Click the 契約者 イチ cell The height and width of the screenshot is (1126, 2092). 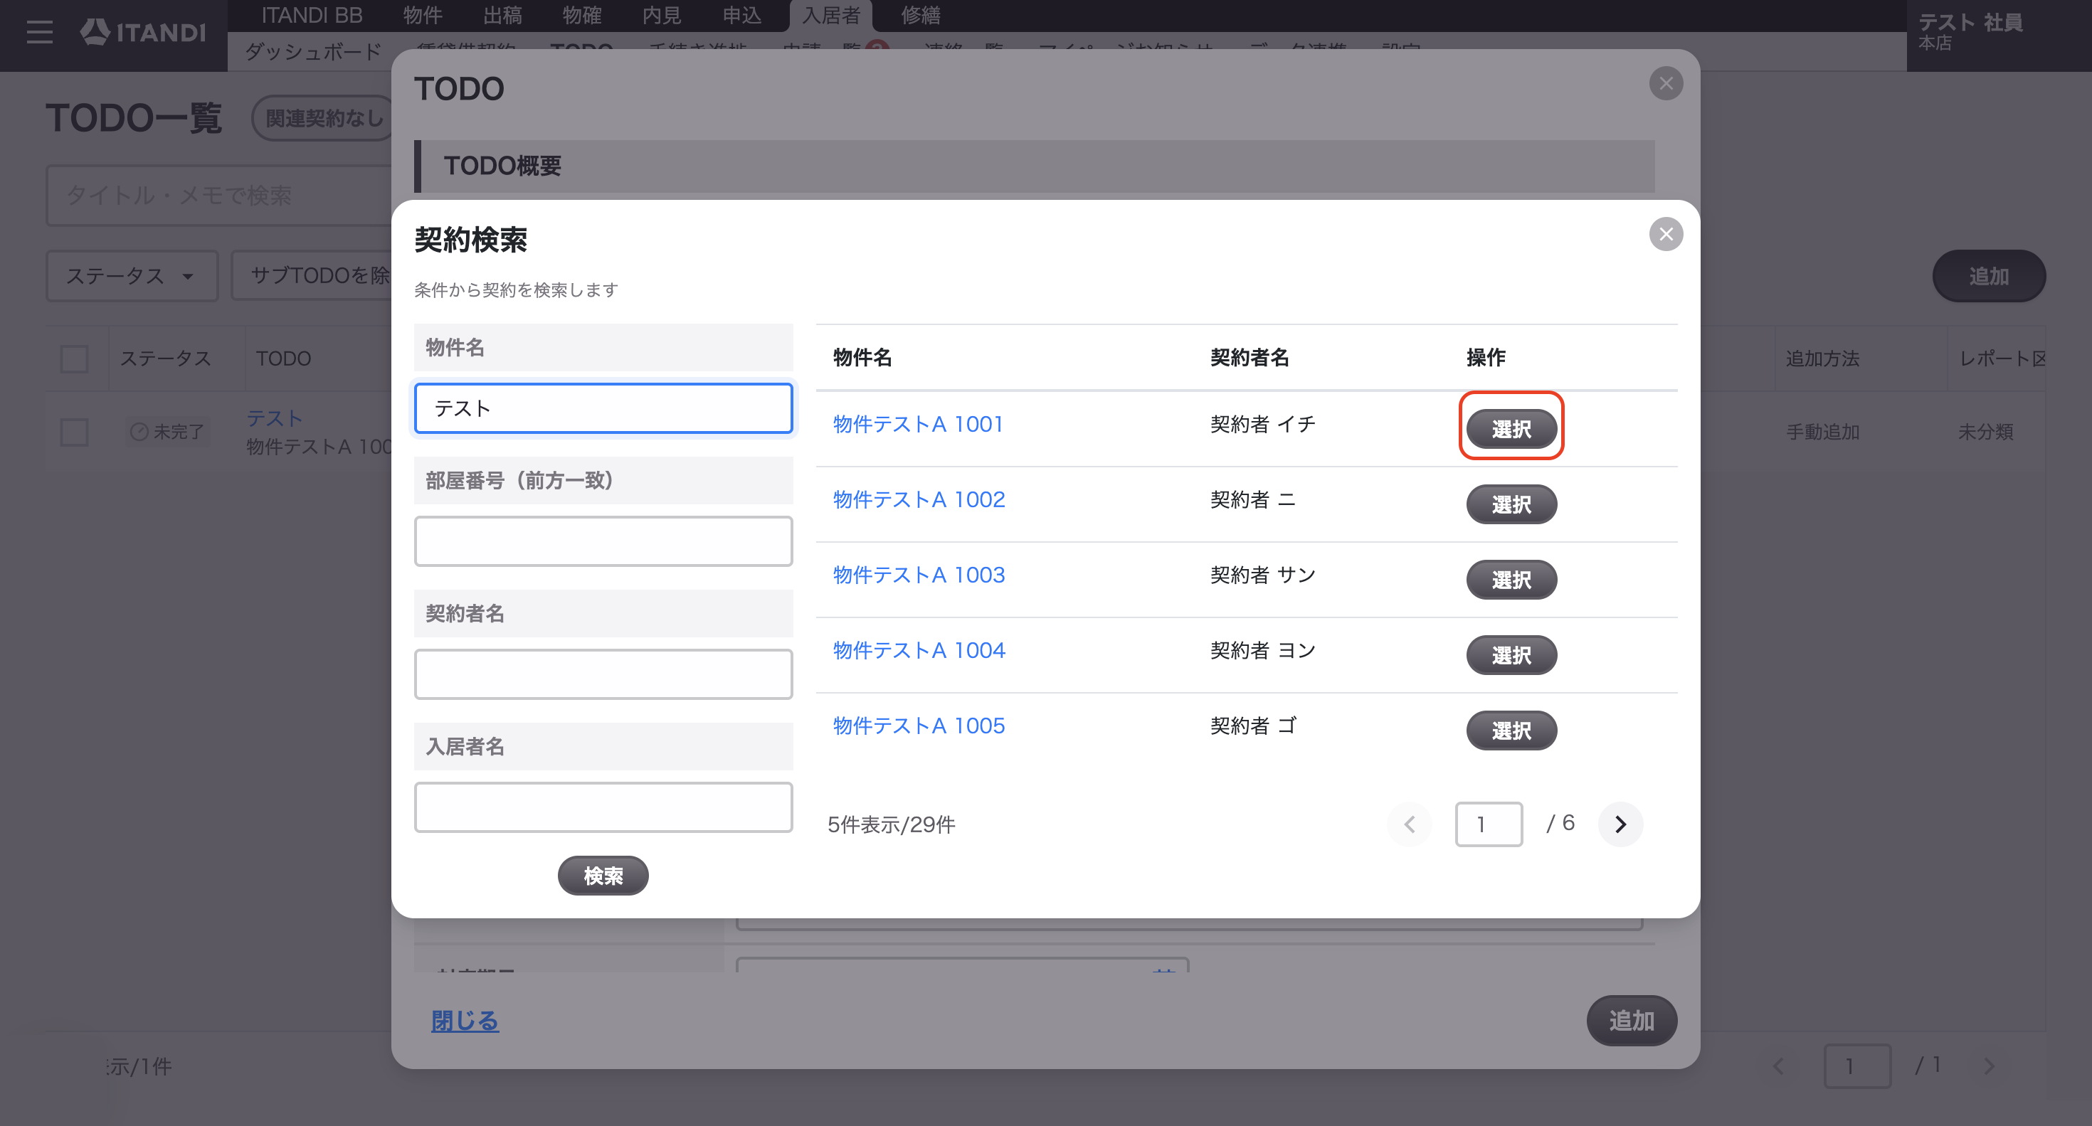pyautogui.click(x=1263, y=424)
